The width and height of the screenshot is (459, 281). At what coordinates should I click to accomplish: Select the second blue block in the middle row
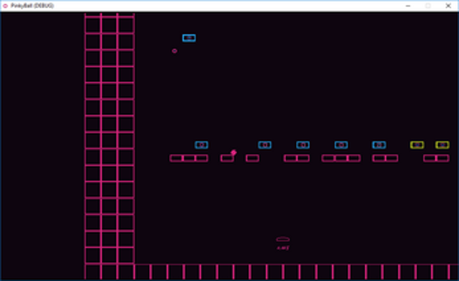click(x=265, y=145)
